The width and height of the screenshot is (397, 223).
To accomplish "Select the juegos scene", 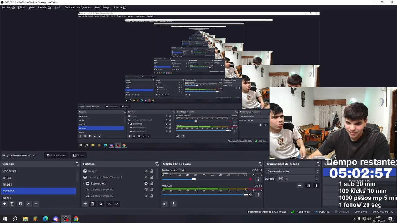I will 38,198.
